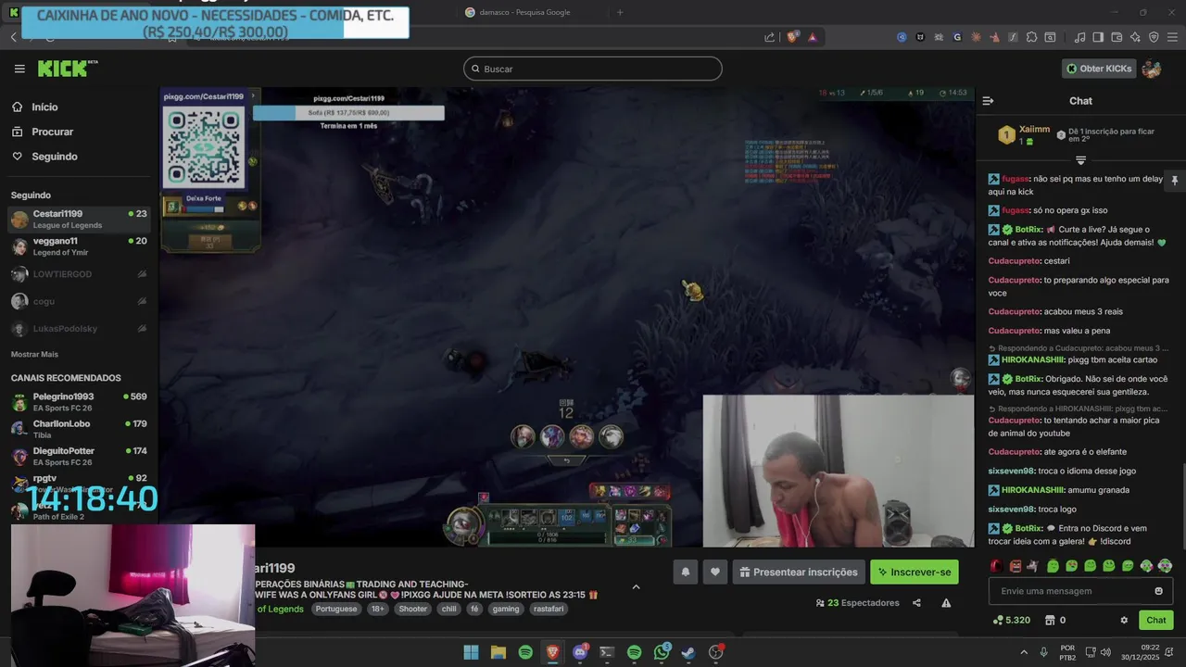Click the Obter KICKs button
The height and width of the screenshot is (667, 1186).
tap(1098, 69)
